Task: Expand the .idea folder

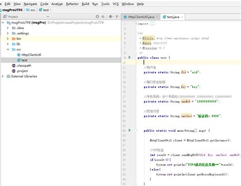Action: coord(8,28)
